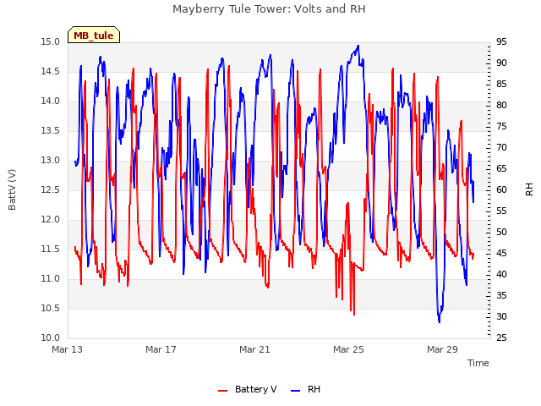The width and height of the screenshot is (541, 406).
Task: Click the 75 right axis tick label
Action: tap(501, 126)
